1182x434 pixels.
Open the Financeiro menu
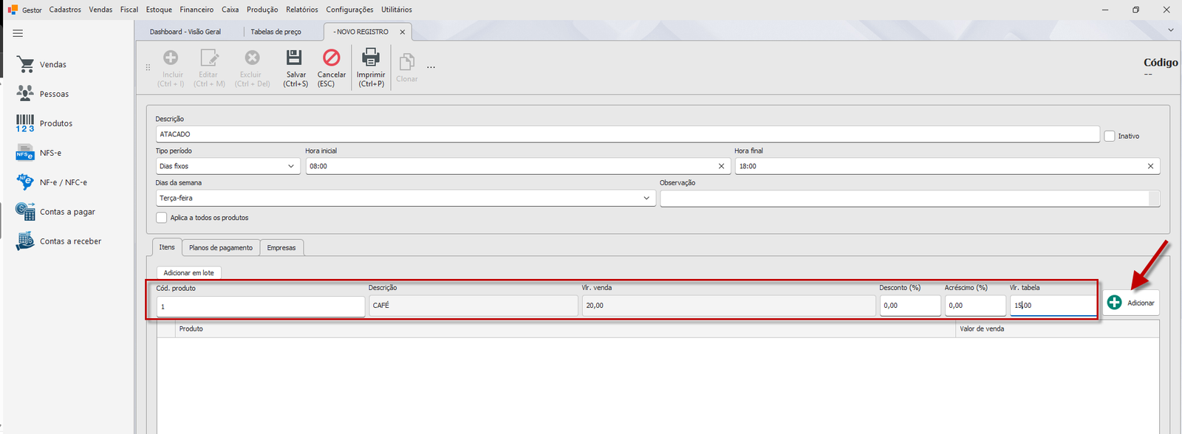pyautogui.click(x=197, y=10)
